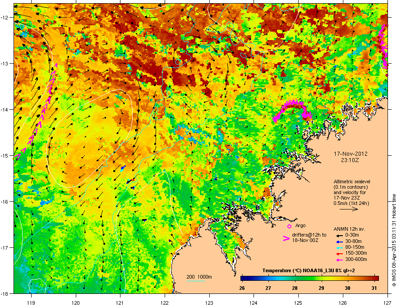This screenshot has width=397, height=307.
Task: Click the cyan 200 1000m isobath line sample
Action: [x=195, y=281]
